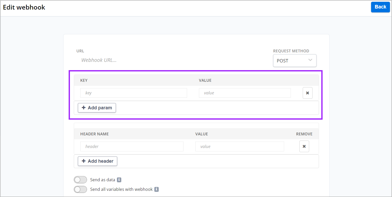Click the highlighted KEY column header
Image resolution: width=392 pixels, height=197 pixels.
[x=84, y=80]
